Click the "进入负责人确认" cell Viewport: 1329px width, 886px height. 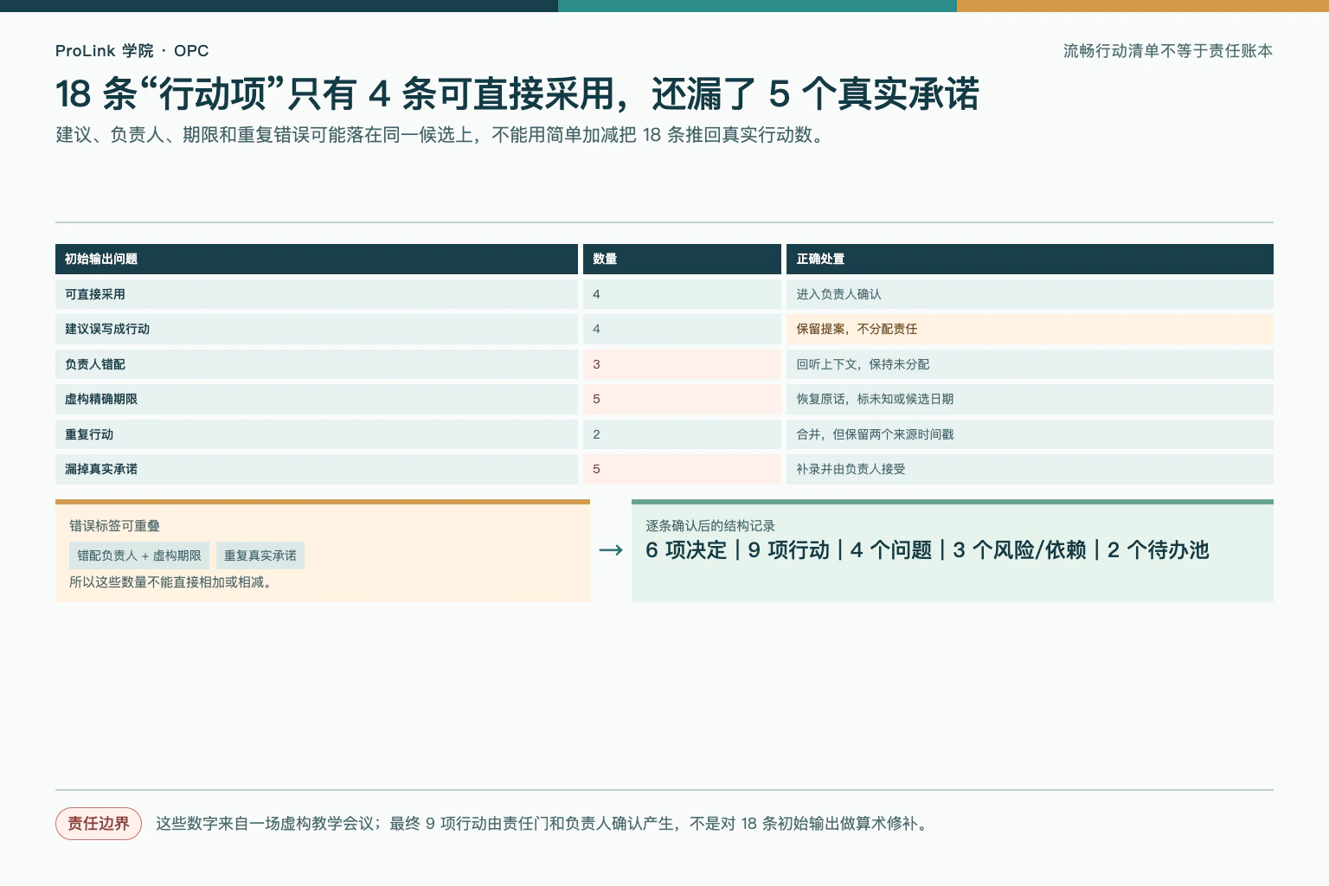(x=1030, y=294)
